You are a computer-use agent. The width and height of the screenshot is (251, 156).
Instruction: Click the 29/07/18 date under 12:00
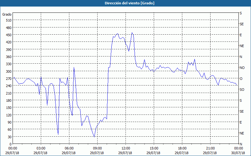click(x=125, y=153)
